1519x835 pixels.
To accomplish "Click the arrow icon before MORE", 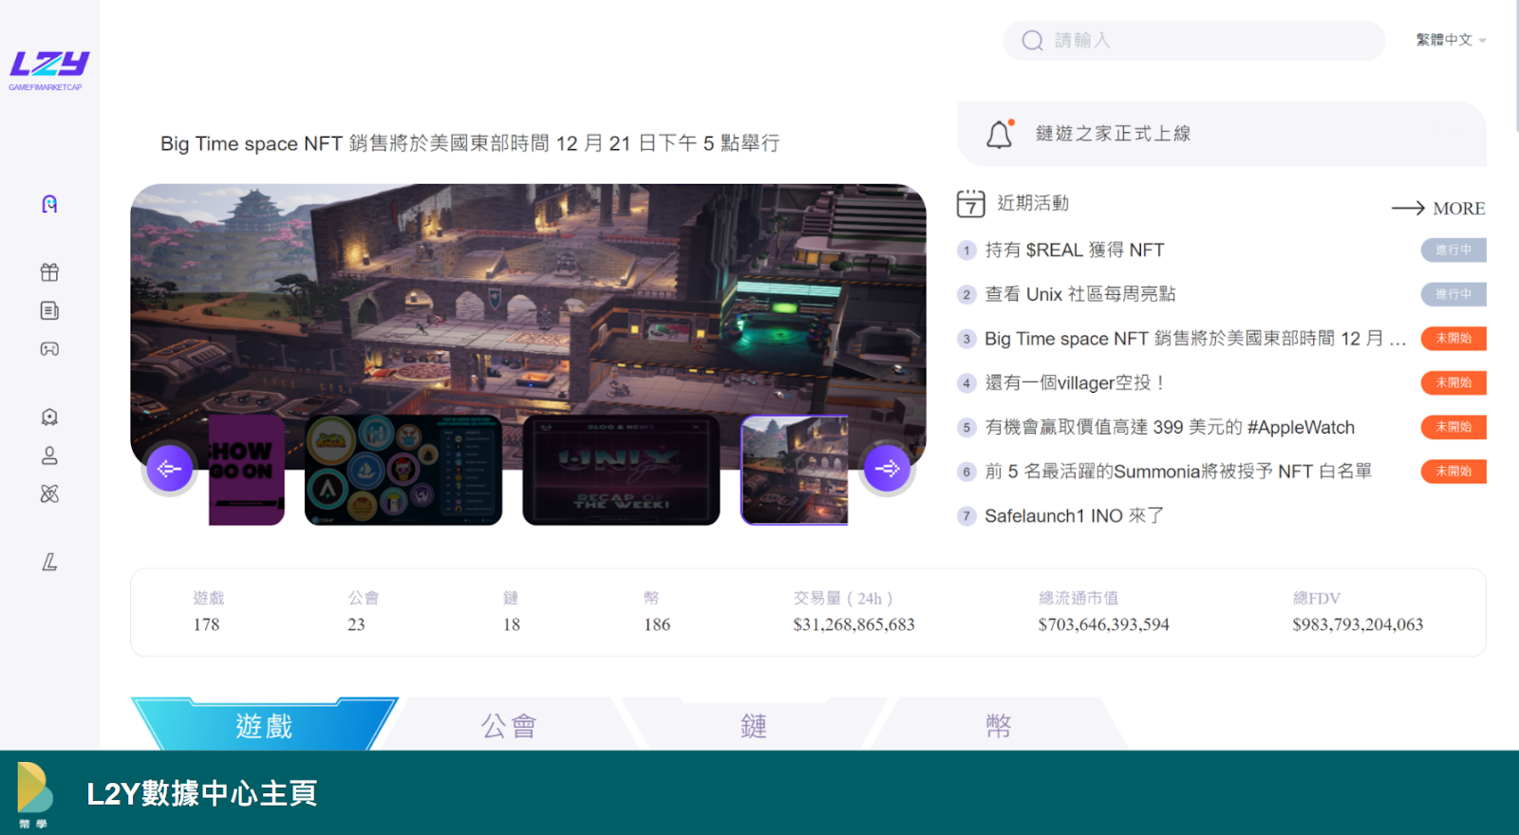I will tap(1408, 208).
